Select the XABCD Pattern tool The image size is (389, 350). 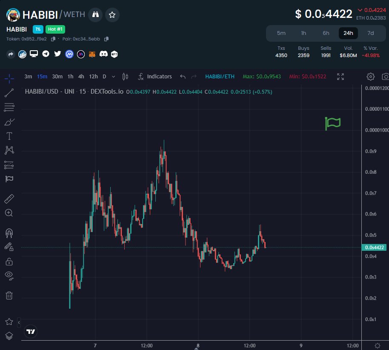9,150
